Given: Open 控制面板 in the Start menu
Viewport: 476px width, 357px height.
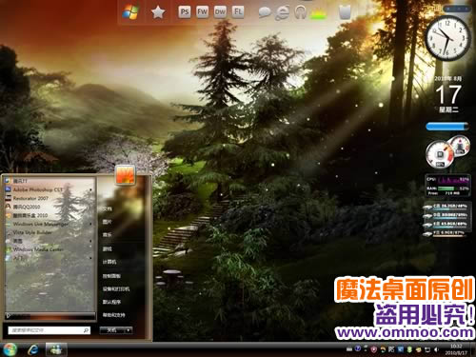Looking at the screenshot, I should click(111, 276).
